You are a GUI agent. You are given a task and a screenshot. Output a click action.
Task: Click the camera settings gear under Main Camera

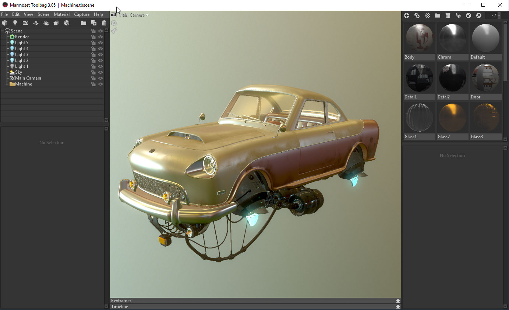coord(114,23)
